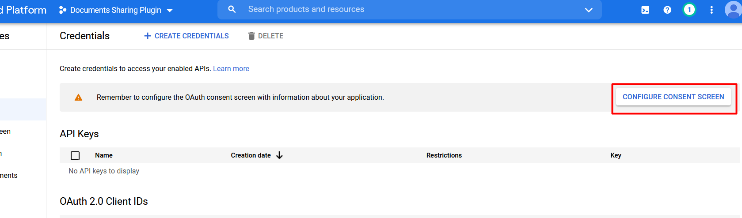Expand the search bar dropdown chevron
The width and height of the screenshot is (742, 218).
589,10
